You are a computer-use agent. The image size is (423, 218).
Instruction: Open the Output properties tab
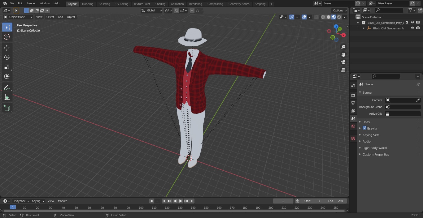pos(353,103)
